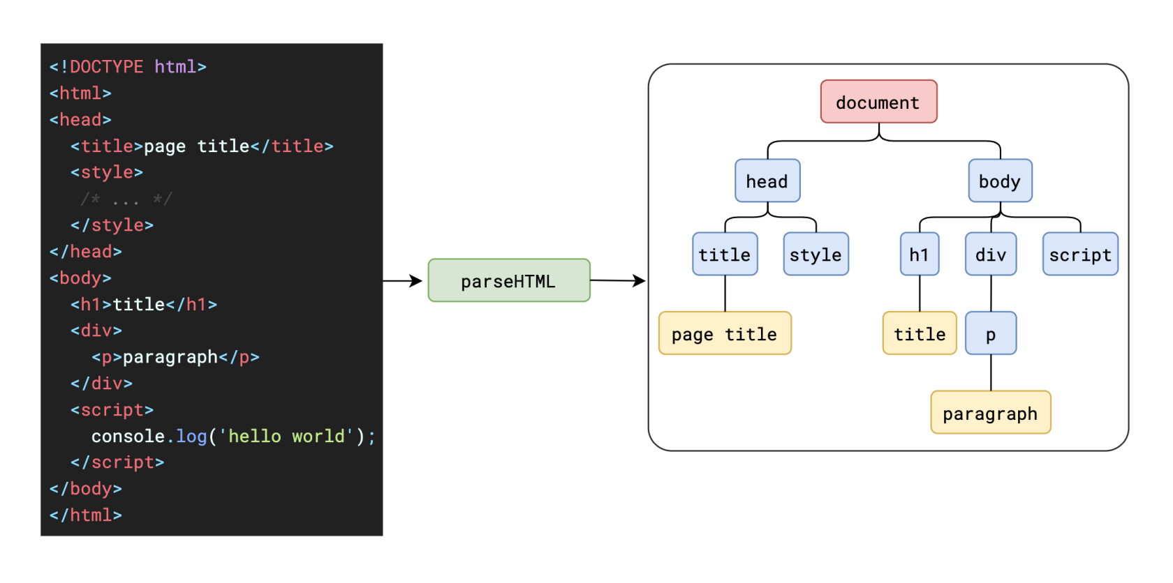Select the yellow paragraph text node
1173x583 pixels.
point(990,413)
